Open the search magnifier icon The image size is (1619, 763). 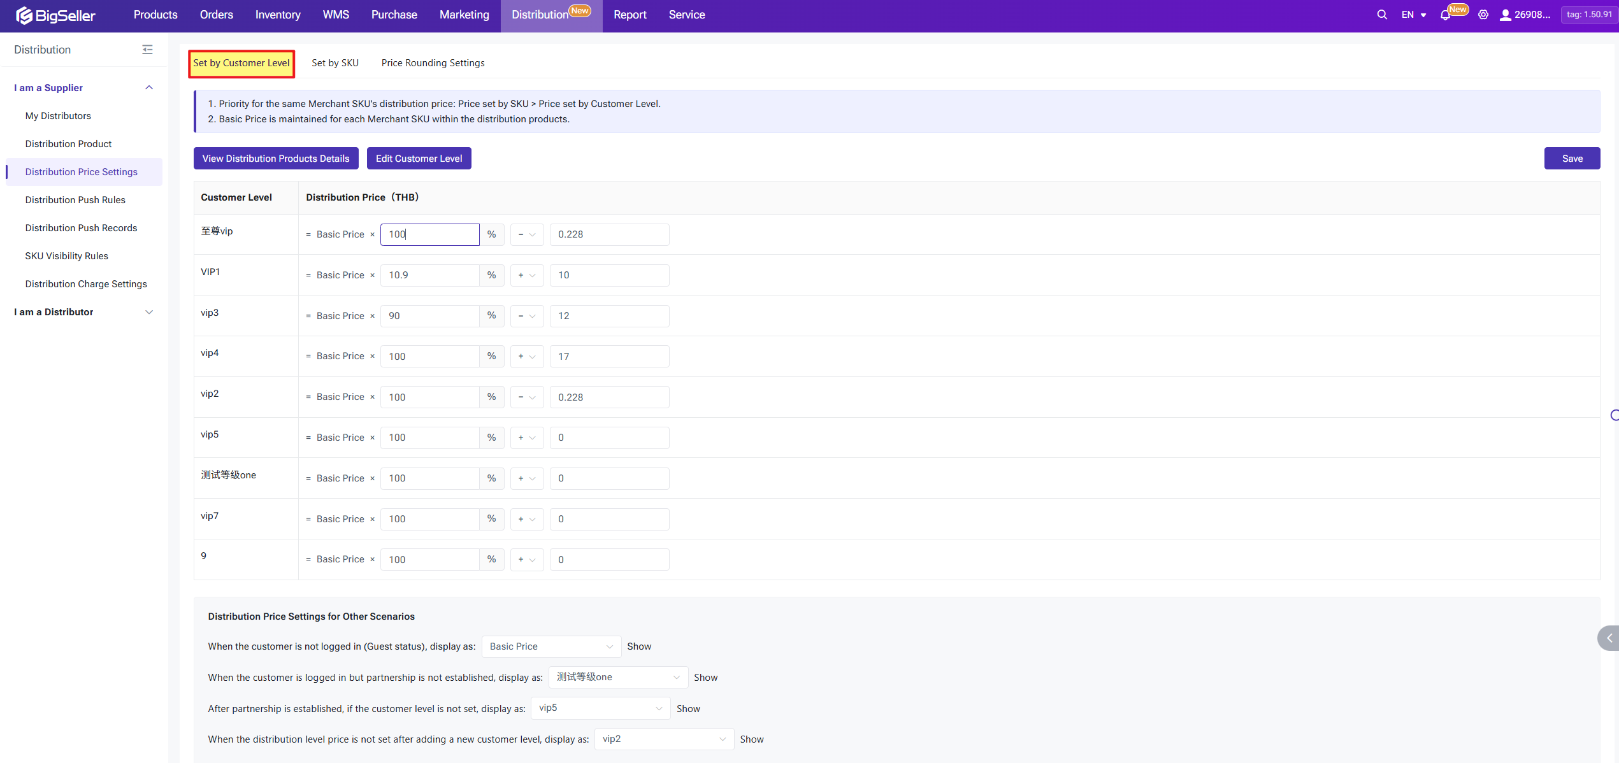point(1381,15)
